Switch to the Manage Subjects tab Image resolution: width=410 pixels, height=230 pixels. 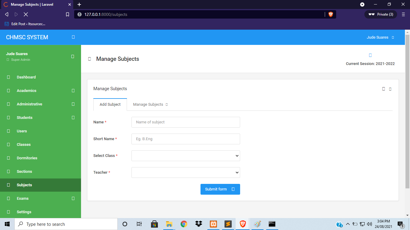[x=148, y=104]
